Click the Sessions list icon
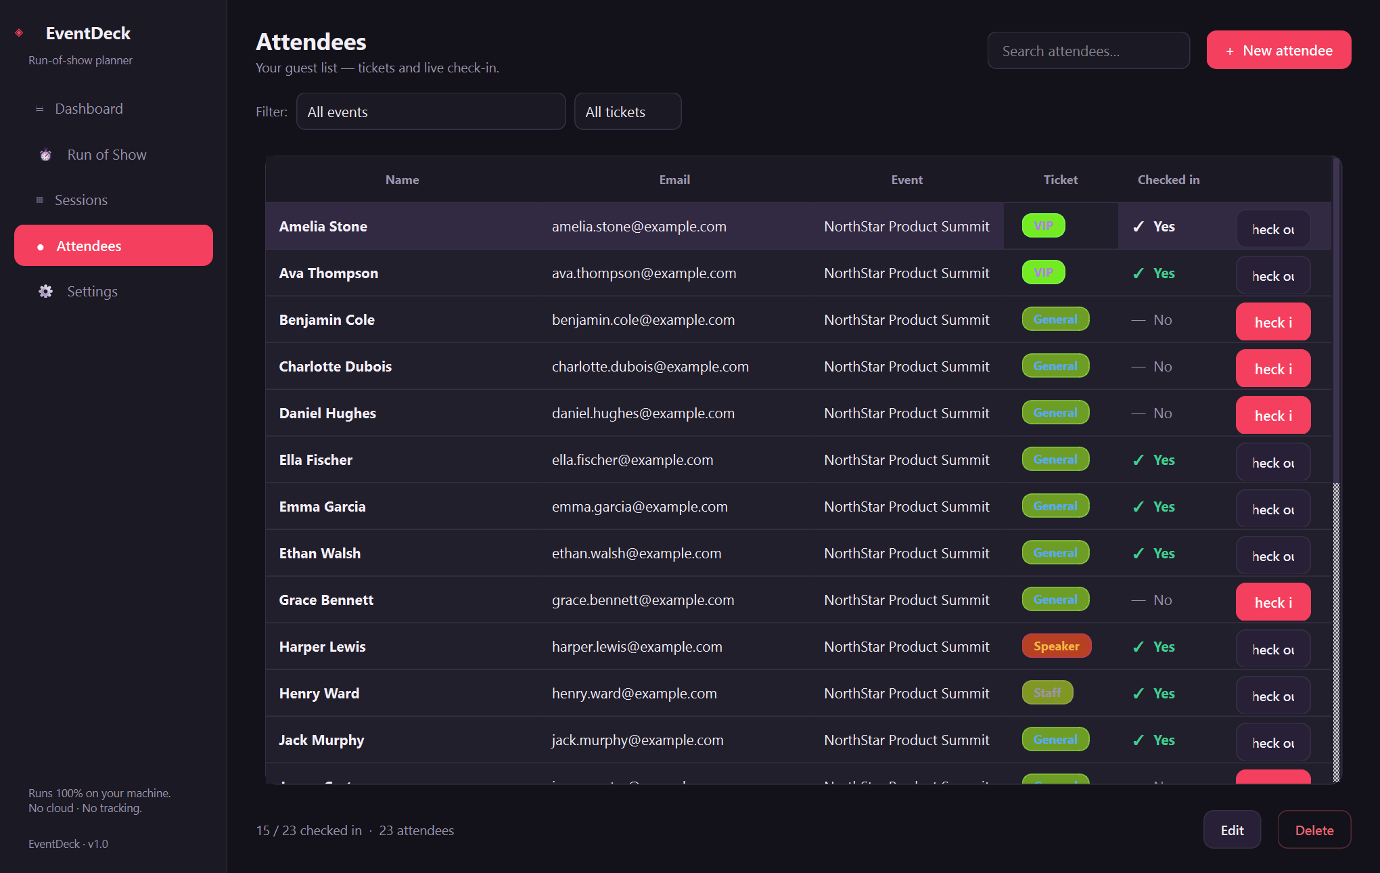 coord(39,200)
